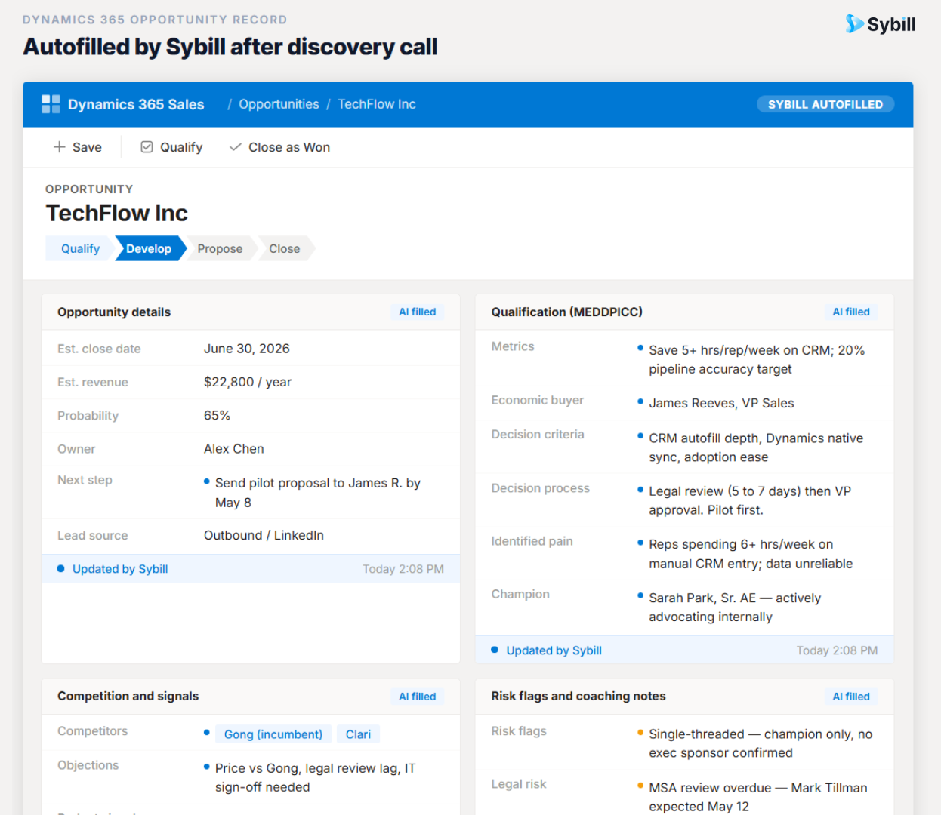Click AI filled badge in Risk flags panel
941x815 pixels.
pyautogui.click(x=851, y=697)
